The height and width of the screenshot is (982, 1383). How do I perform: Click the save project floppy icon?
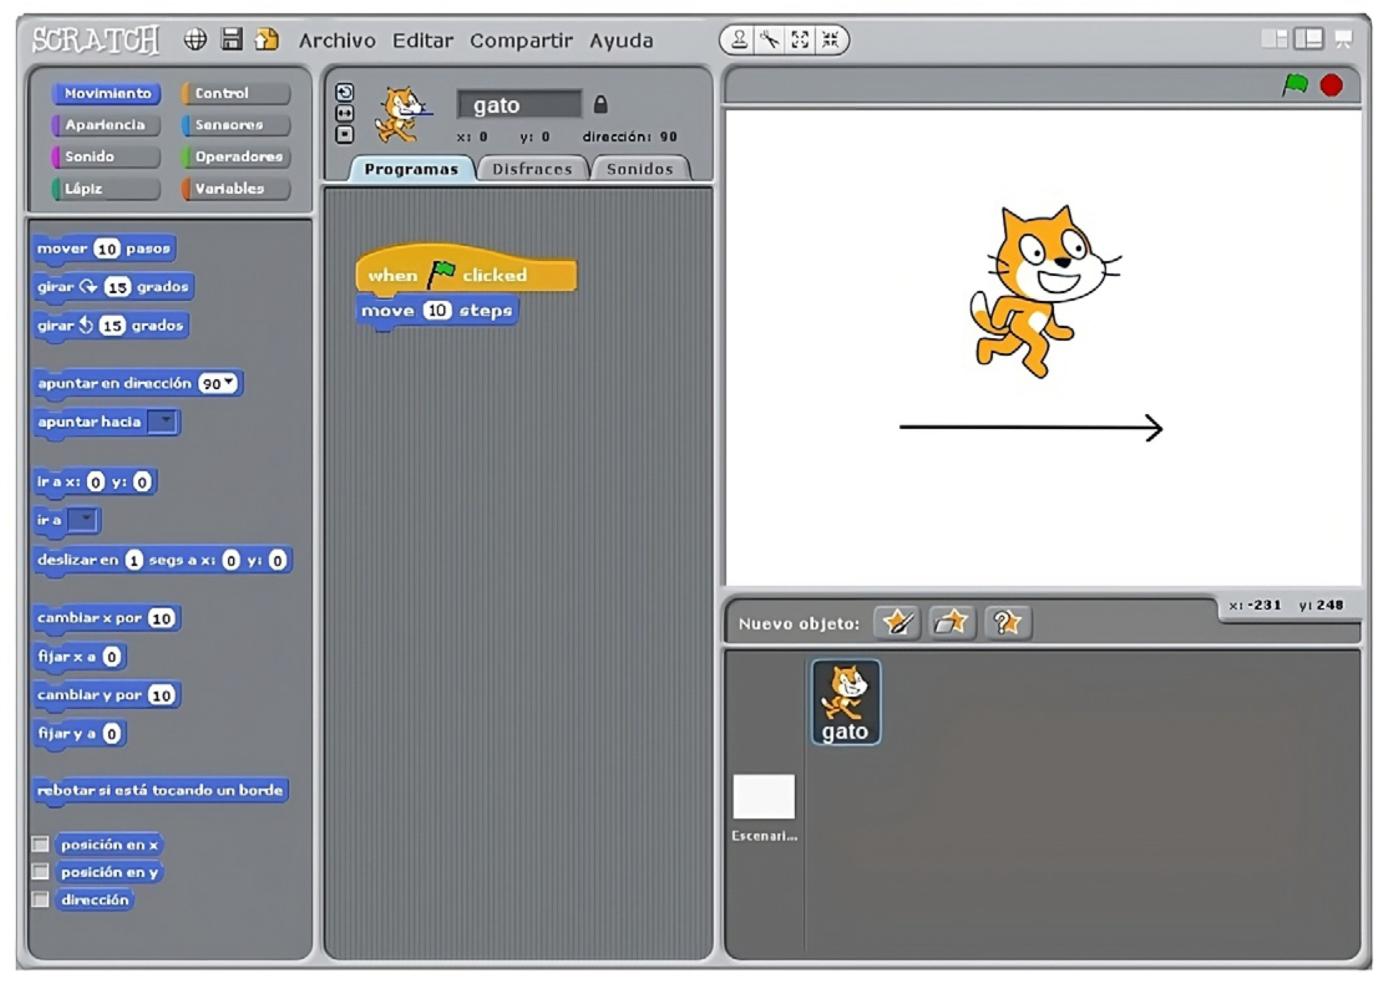click(231, 40)
